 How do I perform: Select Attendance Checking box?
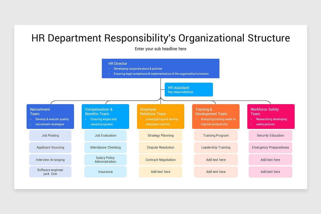tap(105, 147)
